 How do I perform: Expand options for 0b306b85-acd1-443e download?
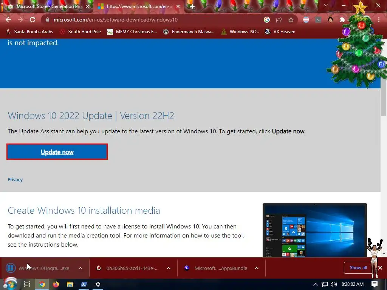point(169,268)
